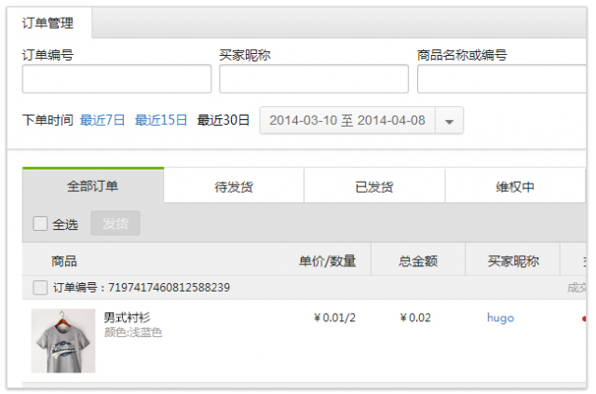596x394 pixels.
Task: Click the 商品名称或编号 input field
Action: 503,79
